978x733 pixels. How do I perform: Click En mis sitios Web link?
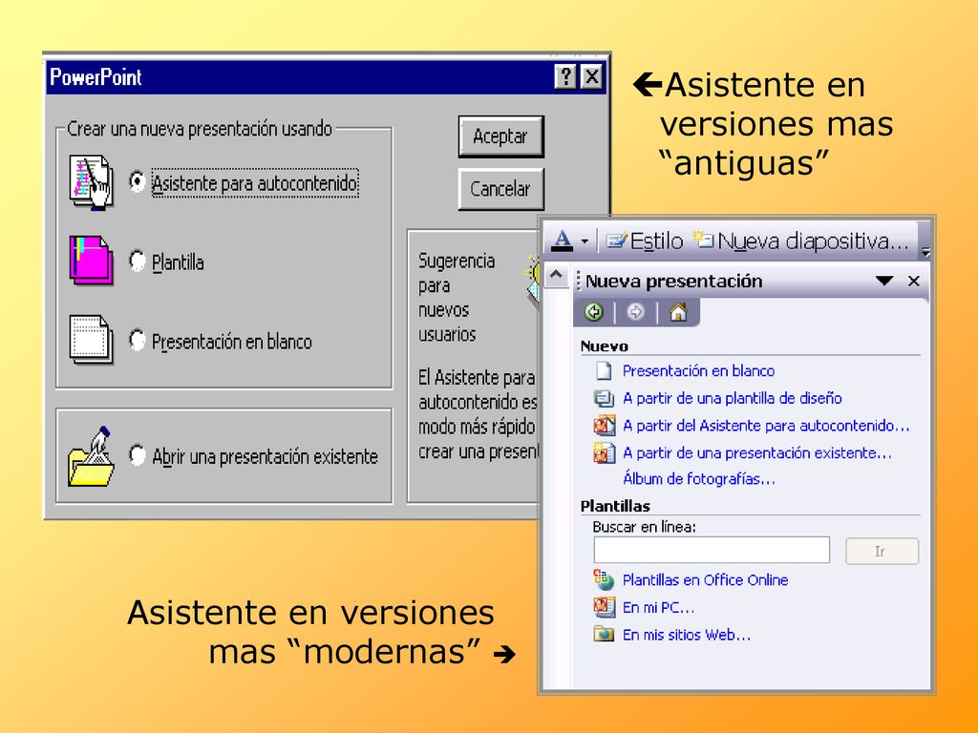tap(686, 635)
